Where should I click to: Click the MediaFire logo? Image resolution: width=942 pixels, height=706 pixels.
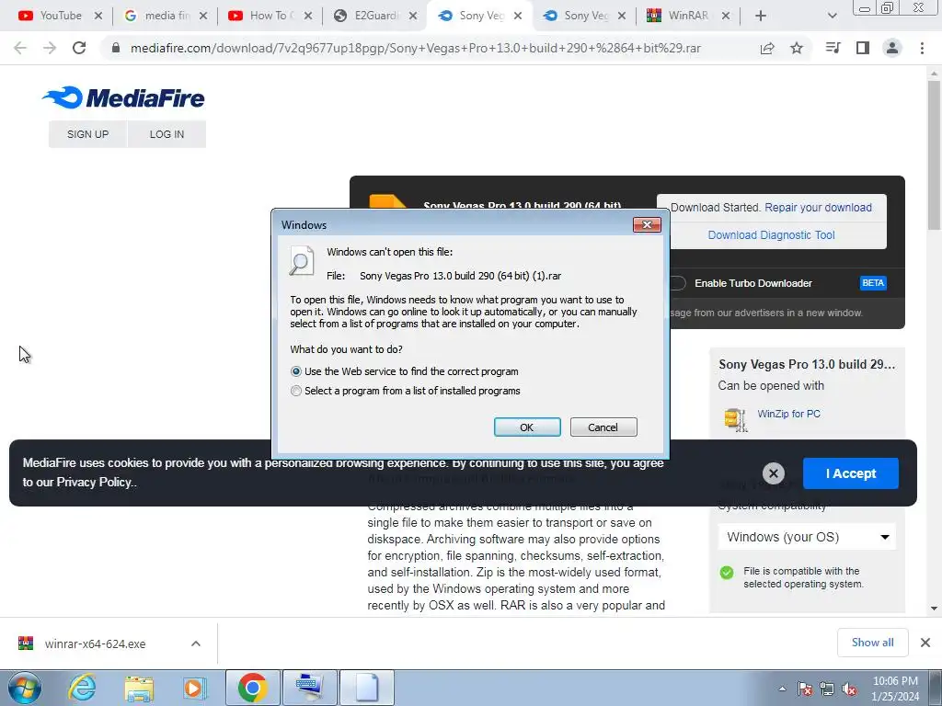123,97
